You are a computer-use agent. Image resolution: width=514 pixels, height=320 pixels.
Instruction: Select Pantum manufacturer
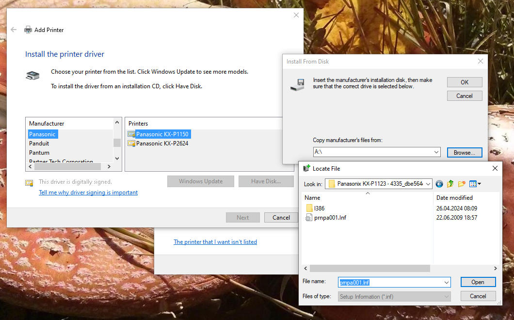pos(39,152)
